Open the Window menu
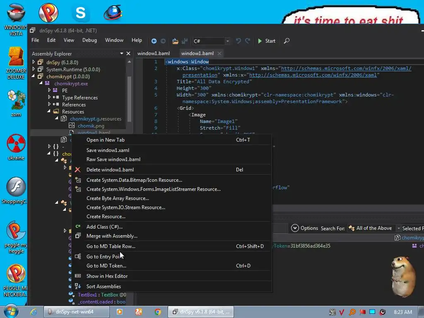The height and width of the screenshot is (318, 424). point(114,40)
